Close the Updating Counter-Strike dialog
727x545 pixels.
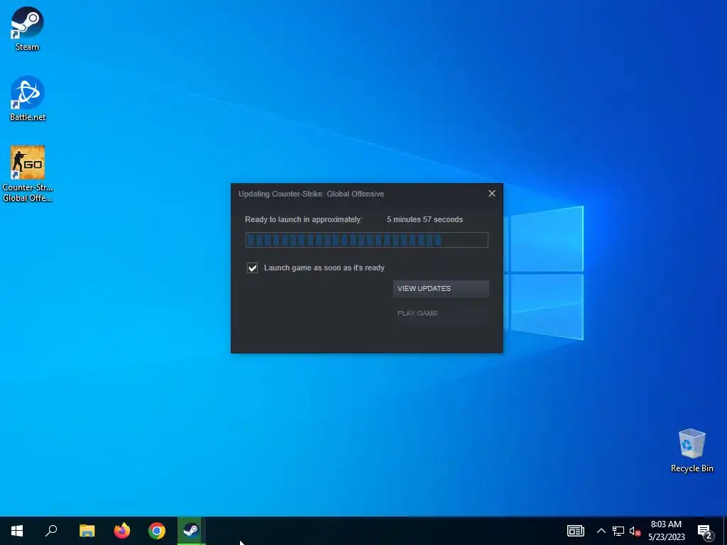492,193
